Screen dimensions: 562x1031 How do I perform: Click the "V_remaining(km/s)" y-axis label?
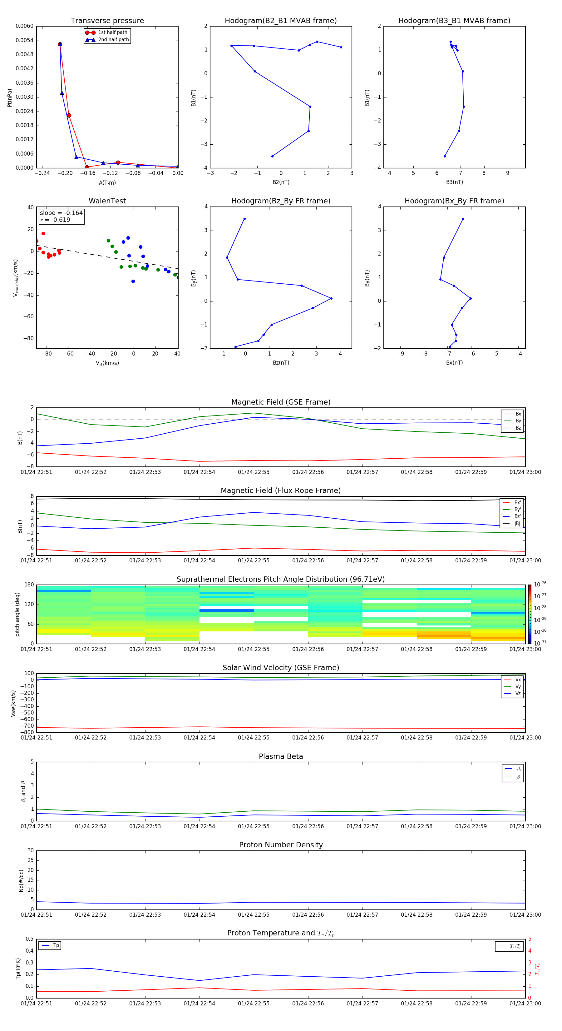click(15, 278)
